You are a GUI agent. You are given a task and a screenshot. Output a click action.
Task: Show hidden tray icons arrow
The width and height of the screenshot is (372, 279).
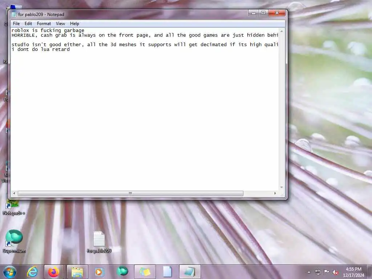(309, 272)
